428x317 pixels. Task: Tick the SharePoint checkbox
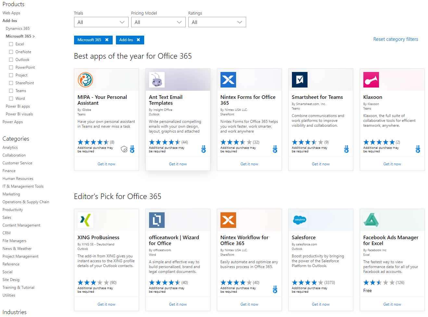click(11, 83)
